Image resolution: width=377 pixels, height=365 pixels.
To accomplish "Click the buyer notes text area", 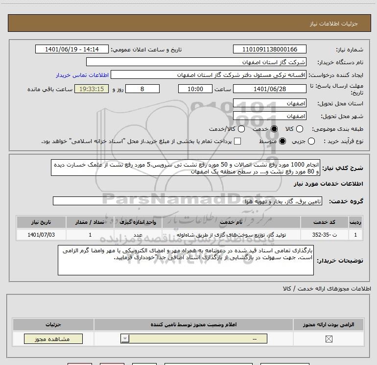I will pos(186,260).
